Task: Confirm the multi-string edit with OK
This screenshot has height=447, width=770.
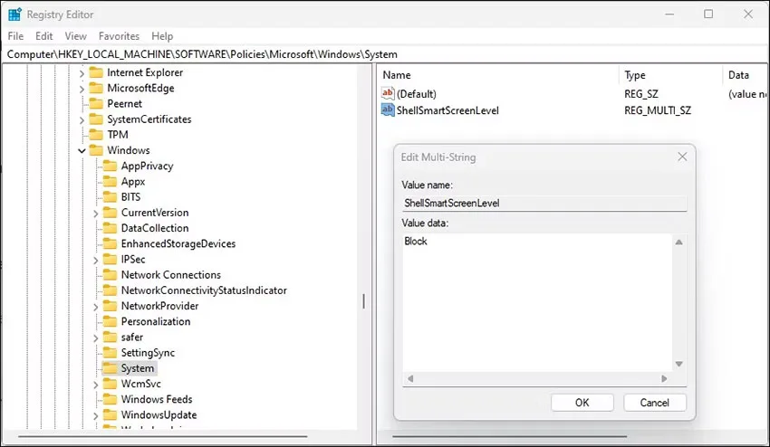Action: coord(582,403)
